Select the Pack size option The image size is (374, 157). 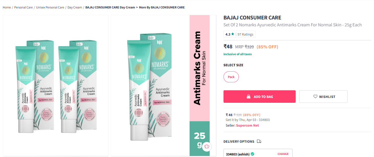[x=231, y=77]
